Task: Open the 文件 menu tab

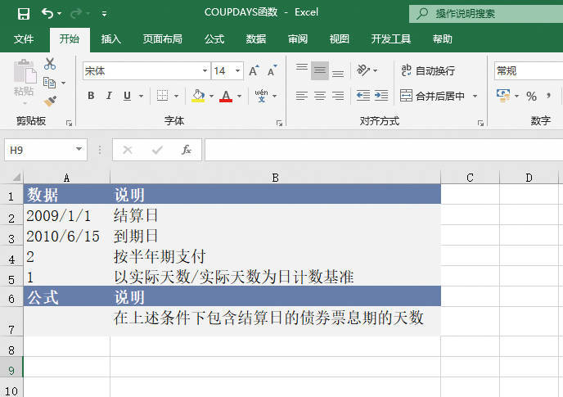Action: [24, 39]
